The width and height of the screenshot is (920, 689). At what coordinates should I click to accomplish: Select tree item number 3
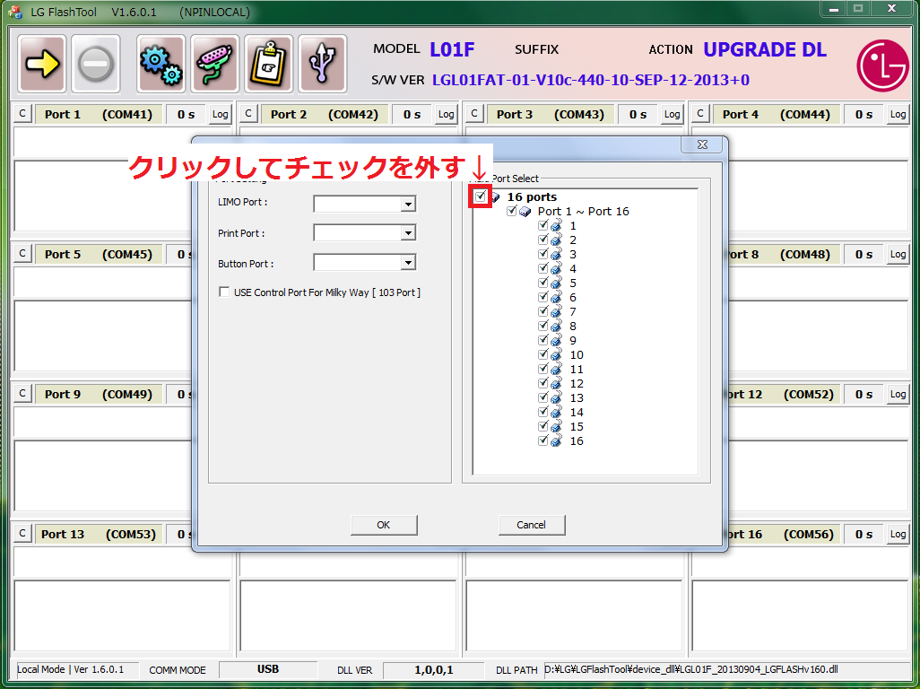573,255
